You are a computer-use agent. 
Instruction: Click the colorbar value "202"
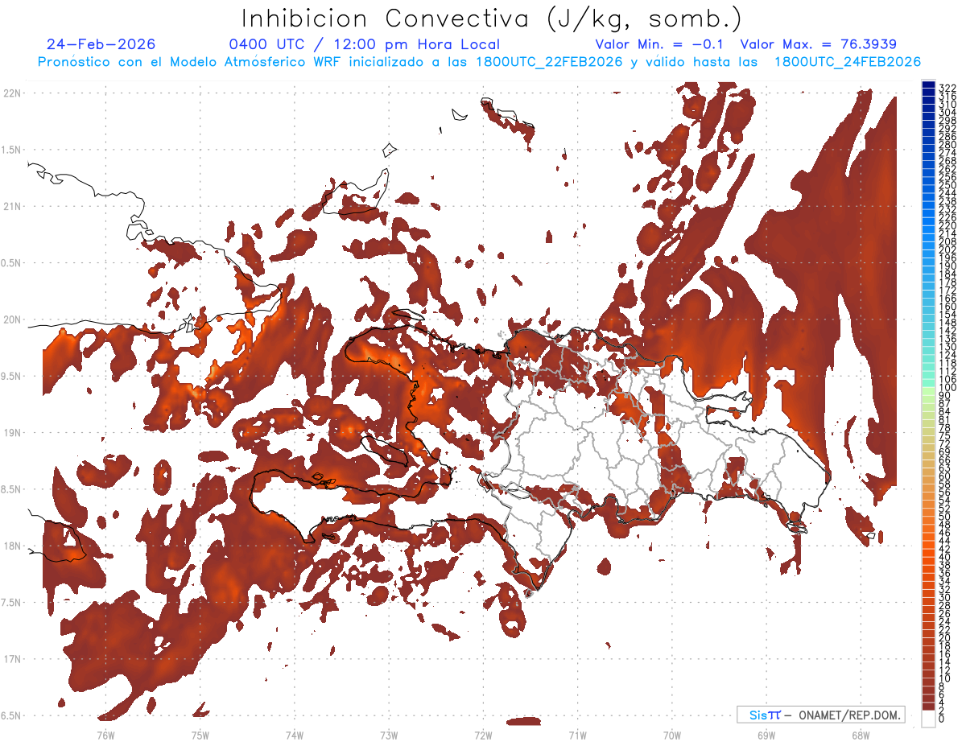tap(947, 249)
